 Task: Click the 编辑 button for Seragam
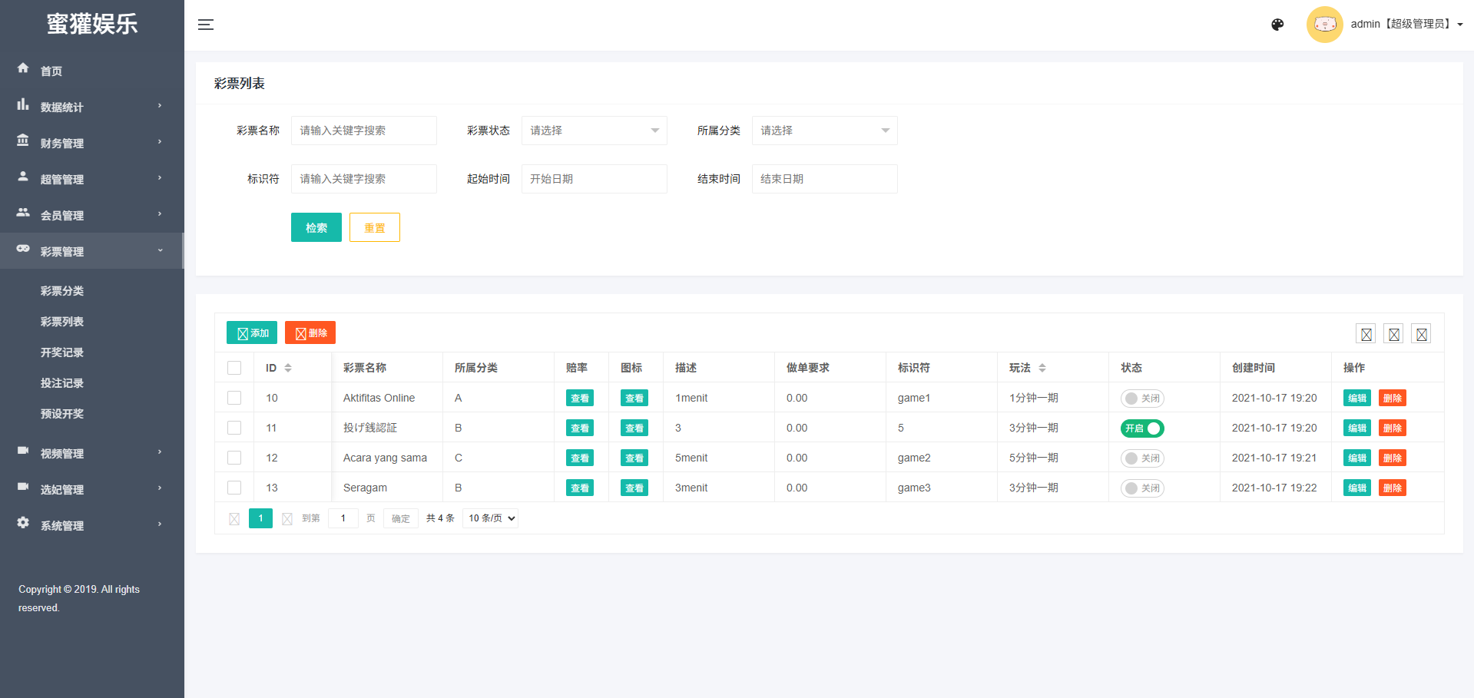[1356, 488]
